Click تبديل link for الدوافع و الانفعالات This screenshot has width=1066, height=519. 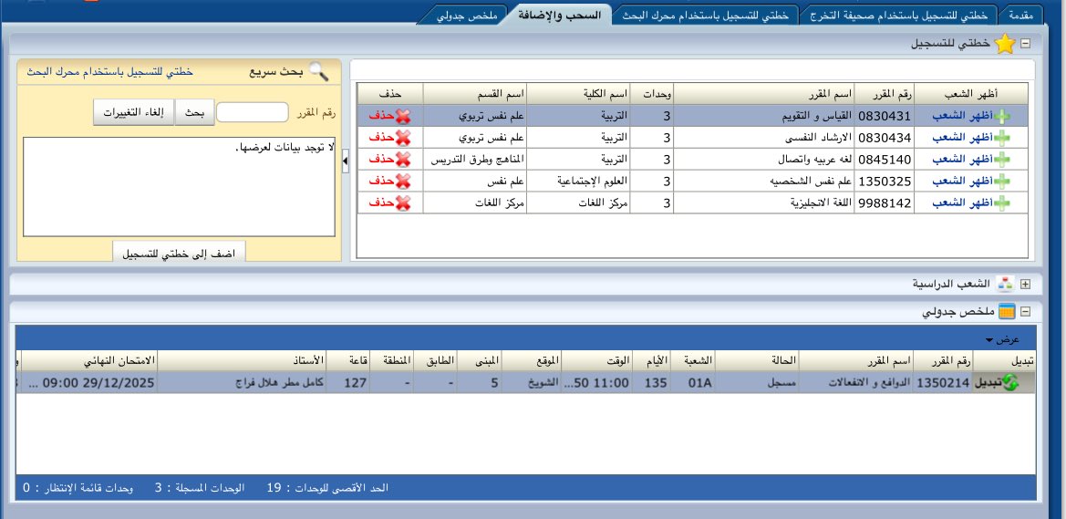point(988,383)
